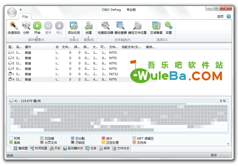This screenshot has width=238, height=166.
Task: Open the 文件状态 file status tab
Action: coord(121,148)
